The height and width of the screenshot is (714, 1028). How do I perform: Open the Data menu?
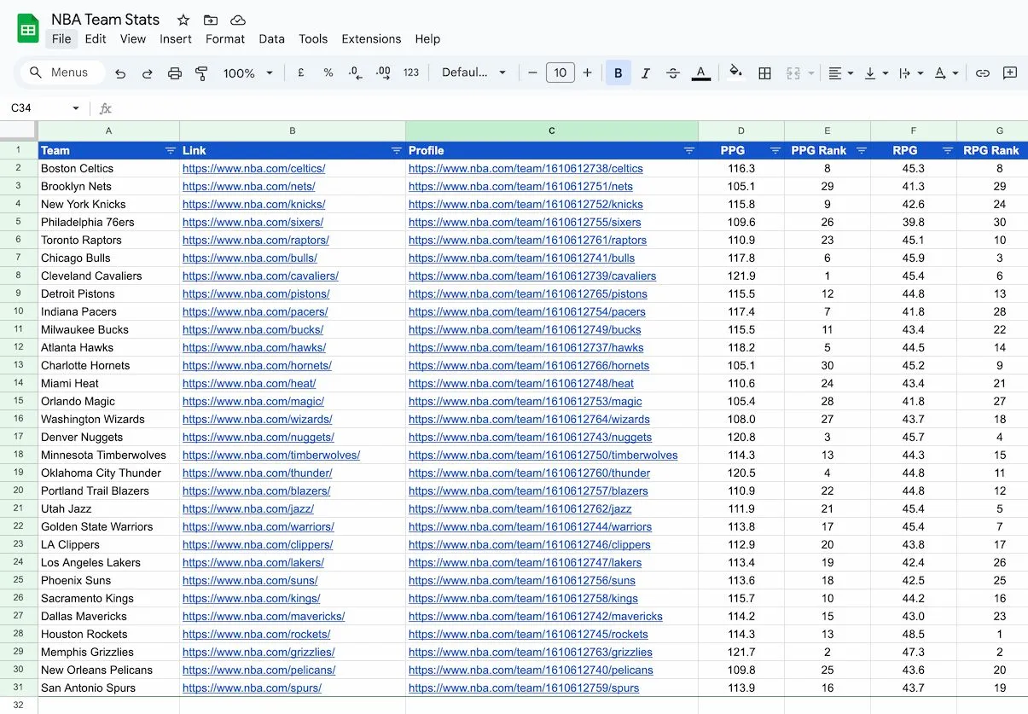(x=271, y=38)
